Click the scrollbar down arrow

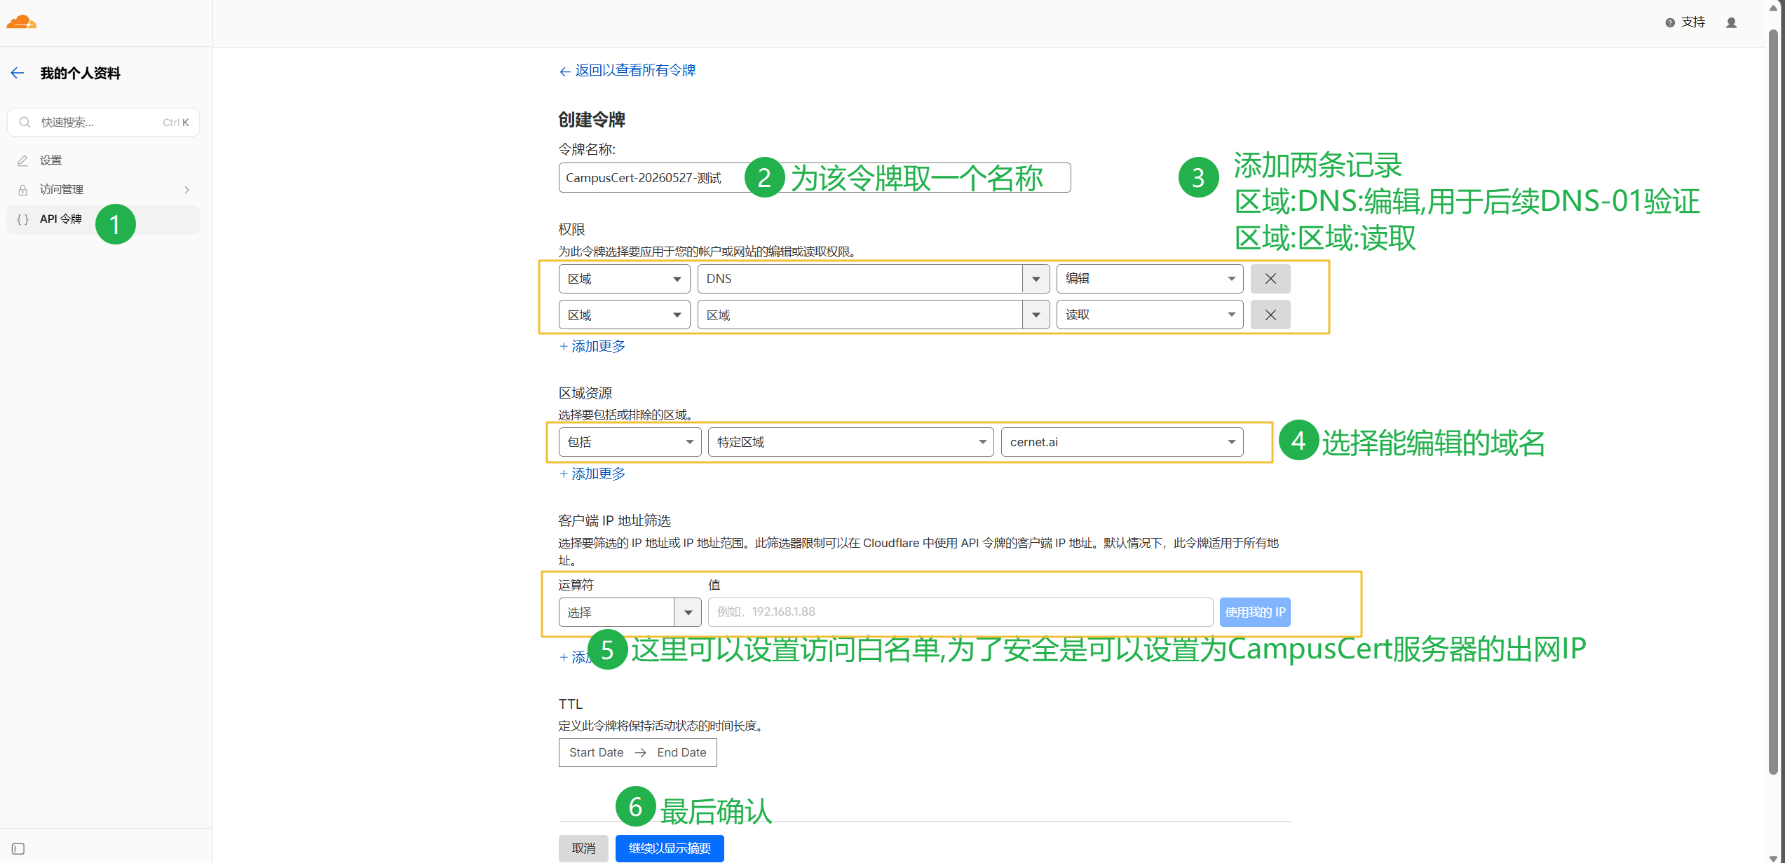pyautogui.click(x=1773, y=858)
